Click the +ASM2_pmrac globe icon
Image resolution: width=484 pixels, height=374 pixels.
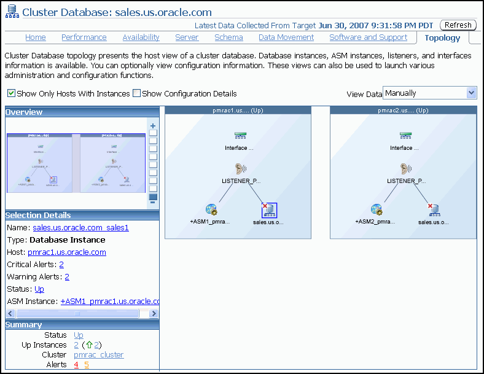[377, 209]
